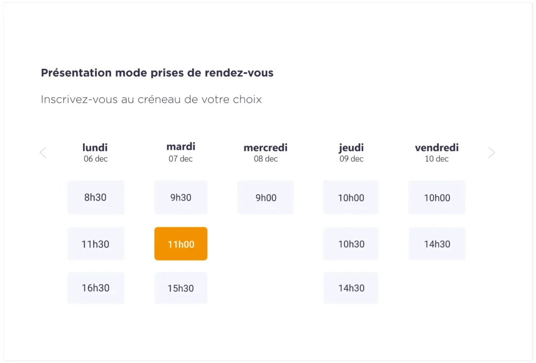This screenshot has width=536, height=363.
Task: Select 15h30 slot on mardi 07 dec
Action: tap(181, 288)
